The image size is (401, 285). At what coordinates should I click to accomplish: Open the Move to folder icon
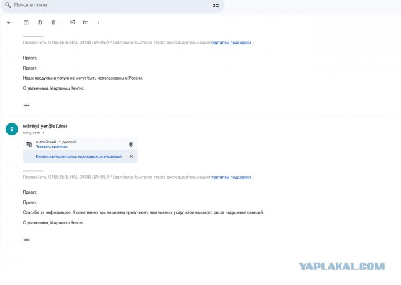(85, 23)
